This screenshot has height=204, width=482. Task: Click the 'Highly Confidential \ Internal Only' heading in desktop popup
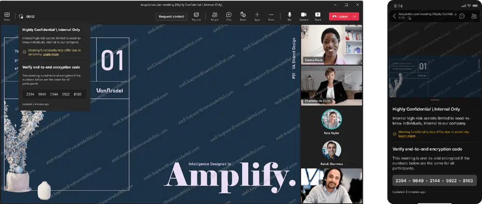pos(51,30)
